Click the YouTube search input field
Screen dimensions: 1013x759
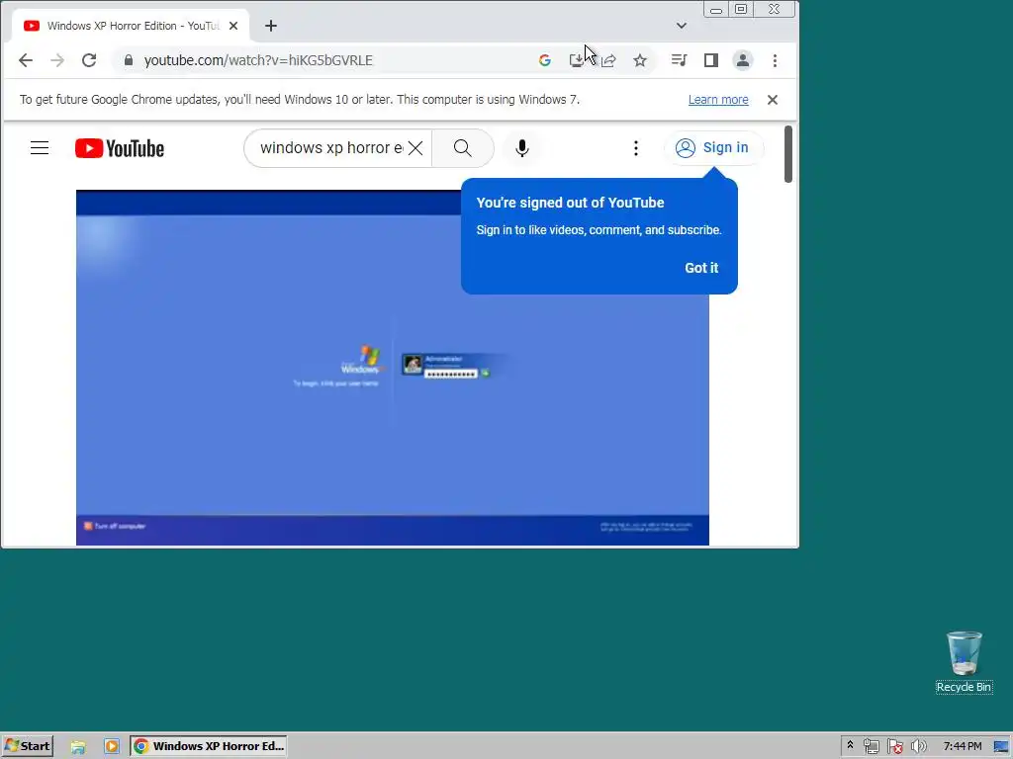[x=332, y=148]
